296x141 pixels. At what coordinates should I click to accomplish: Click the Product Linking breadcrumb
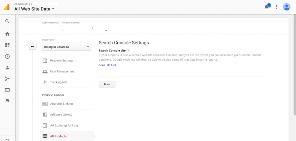point(71,23)
